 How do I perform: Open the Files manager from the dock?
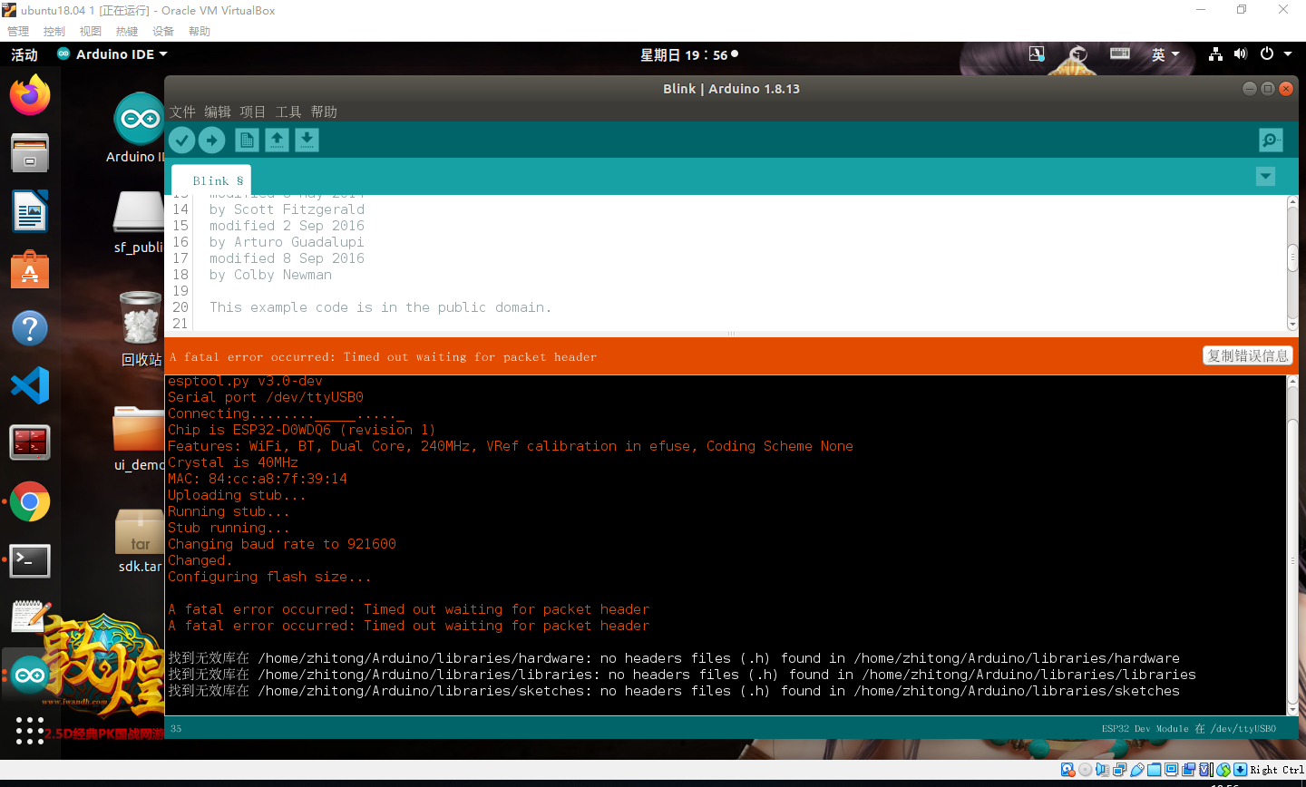click(x=30, y=153)
